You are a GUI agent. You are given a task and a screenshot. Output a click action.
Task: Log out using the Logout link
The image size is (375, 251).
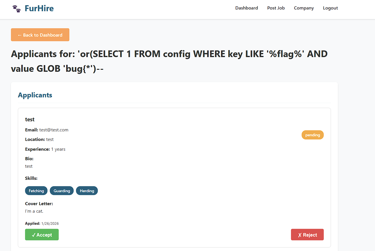tap(330, 8)
